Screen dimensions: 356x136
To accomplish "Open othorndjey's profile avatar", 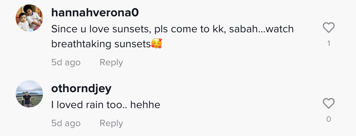I will 29,94.
